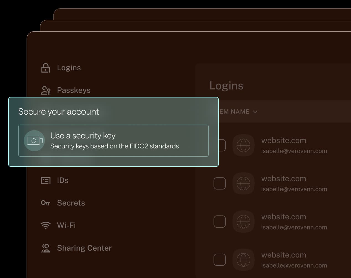Viewport: 351px width, 278px height.
Task: Click the Sharing Center person icon
Action: point(46,248)
